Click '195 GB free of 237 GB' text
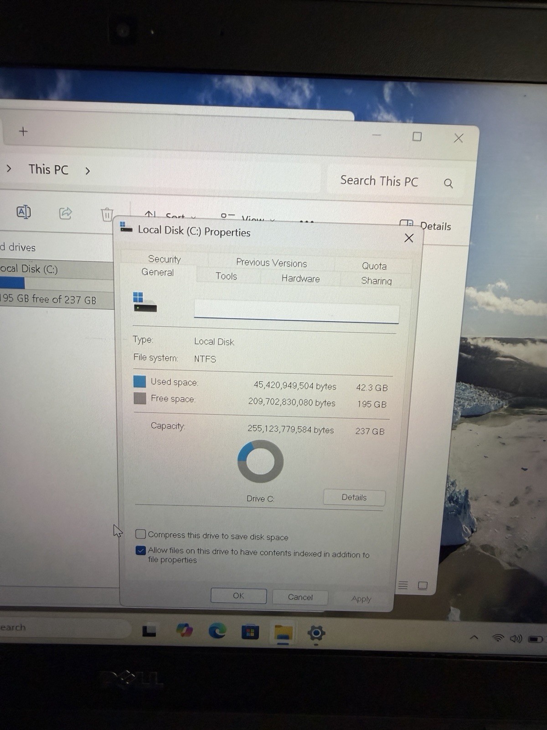547x730 pixels. click(48, 299)
